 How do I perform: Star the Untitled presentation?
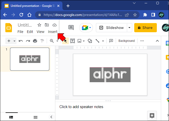coord(39,25)
